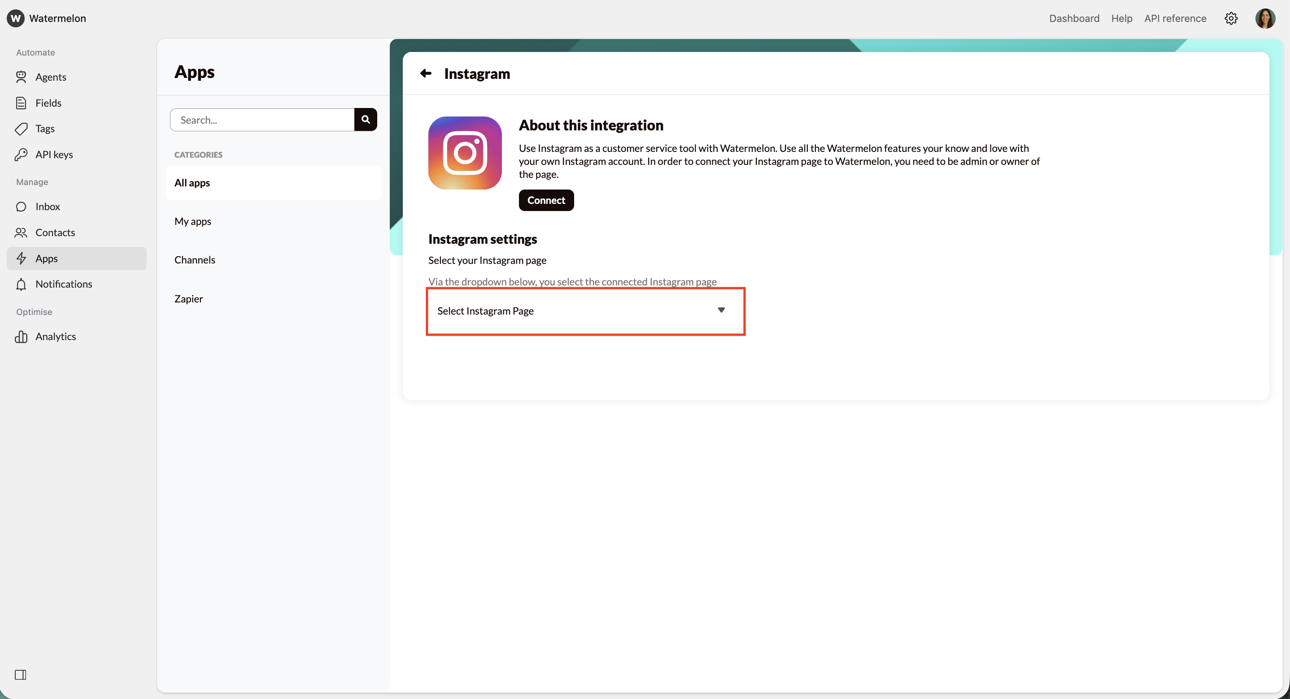Select the Contacts icon
1290x699 pixels.
pos(22,233)
